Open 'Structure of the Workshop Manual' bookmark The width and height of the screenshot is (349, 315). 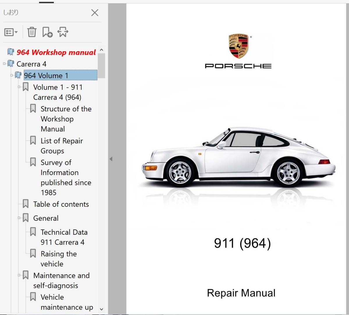click(66, 119)
